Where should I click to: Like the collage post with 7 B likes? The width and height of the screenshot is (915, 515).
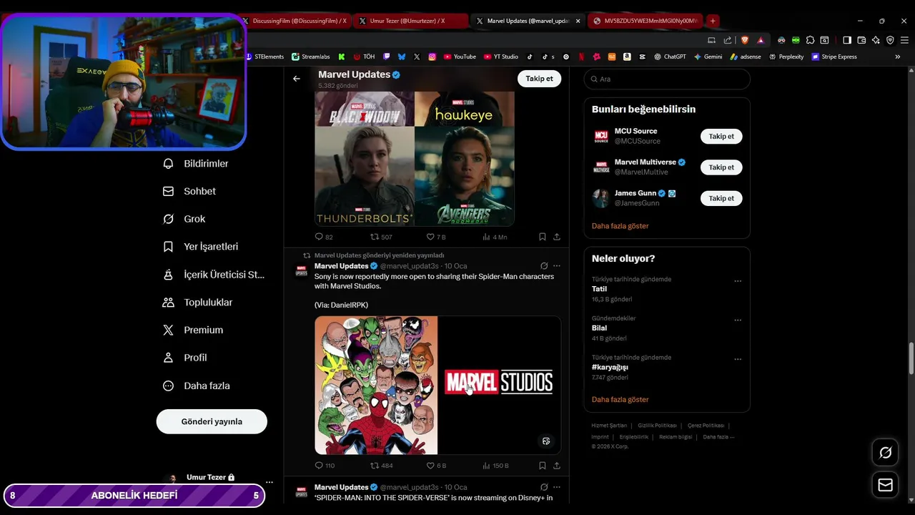click(436, 237)
